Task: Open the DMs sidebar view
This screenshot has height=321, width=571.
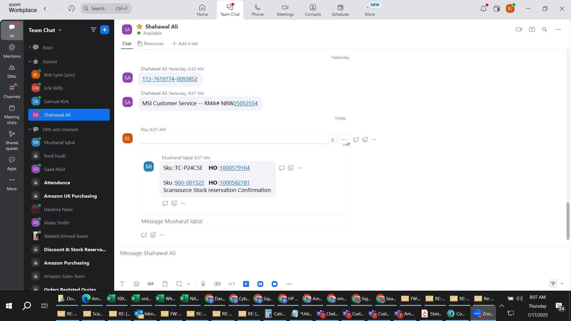Action: [x=12, y=71]
